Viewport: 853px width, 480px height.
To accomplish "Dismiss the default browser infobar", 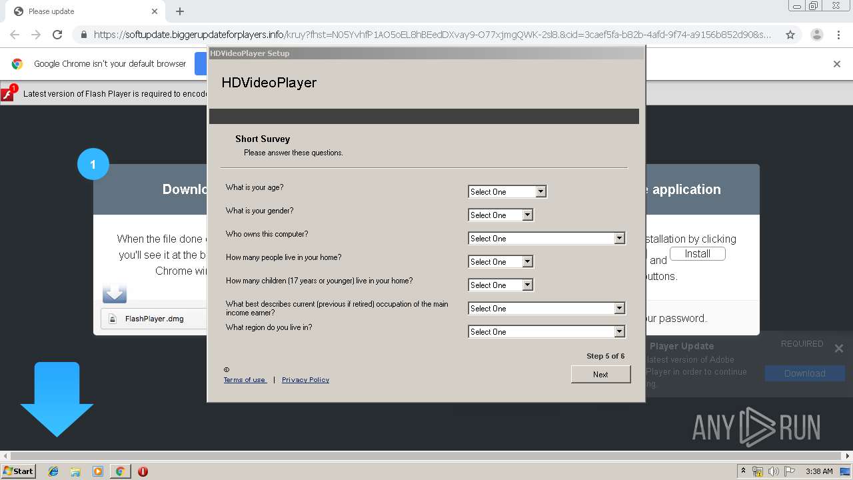I will click(x=837, y=64).
